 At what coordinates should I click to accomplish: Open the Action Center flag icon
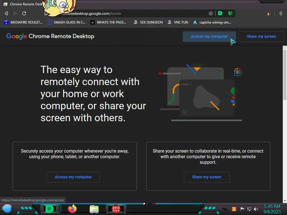coord(242,209)
